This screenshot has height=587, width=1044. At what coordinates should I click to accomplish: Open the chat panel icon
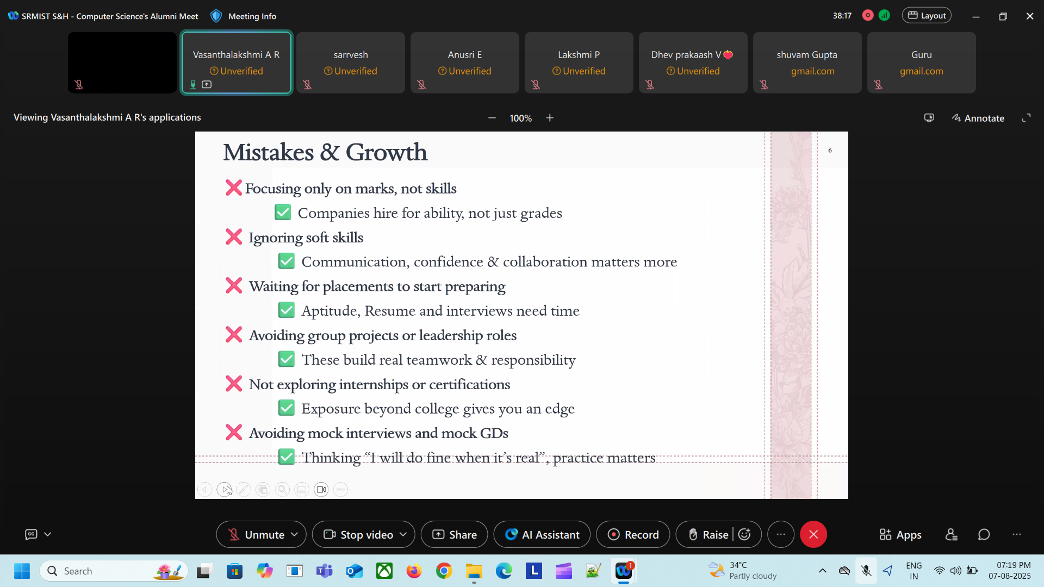click(984, 535)
